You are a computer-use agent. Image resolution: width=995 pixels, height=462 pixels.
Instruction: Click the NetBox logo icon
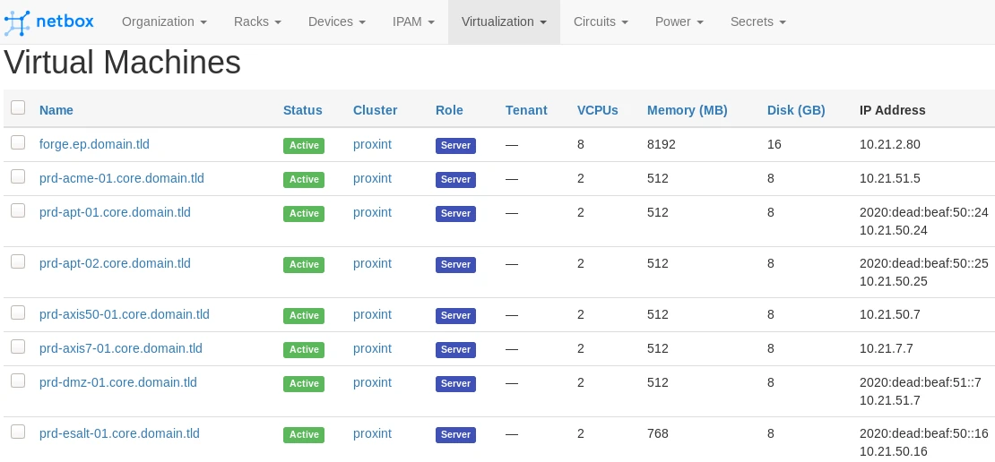18,22
